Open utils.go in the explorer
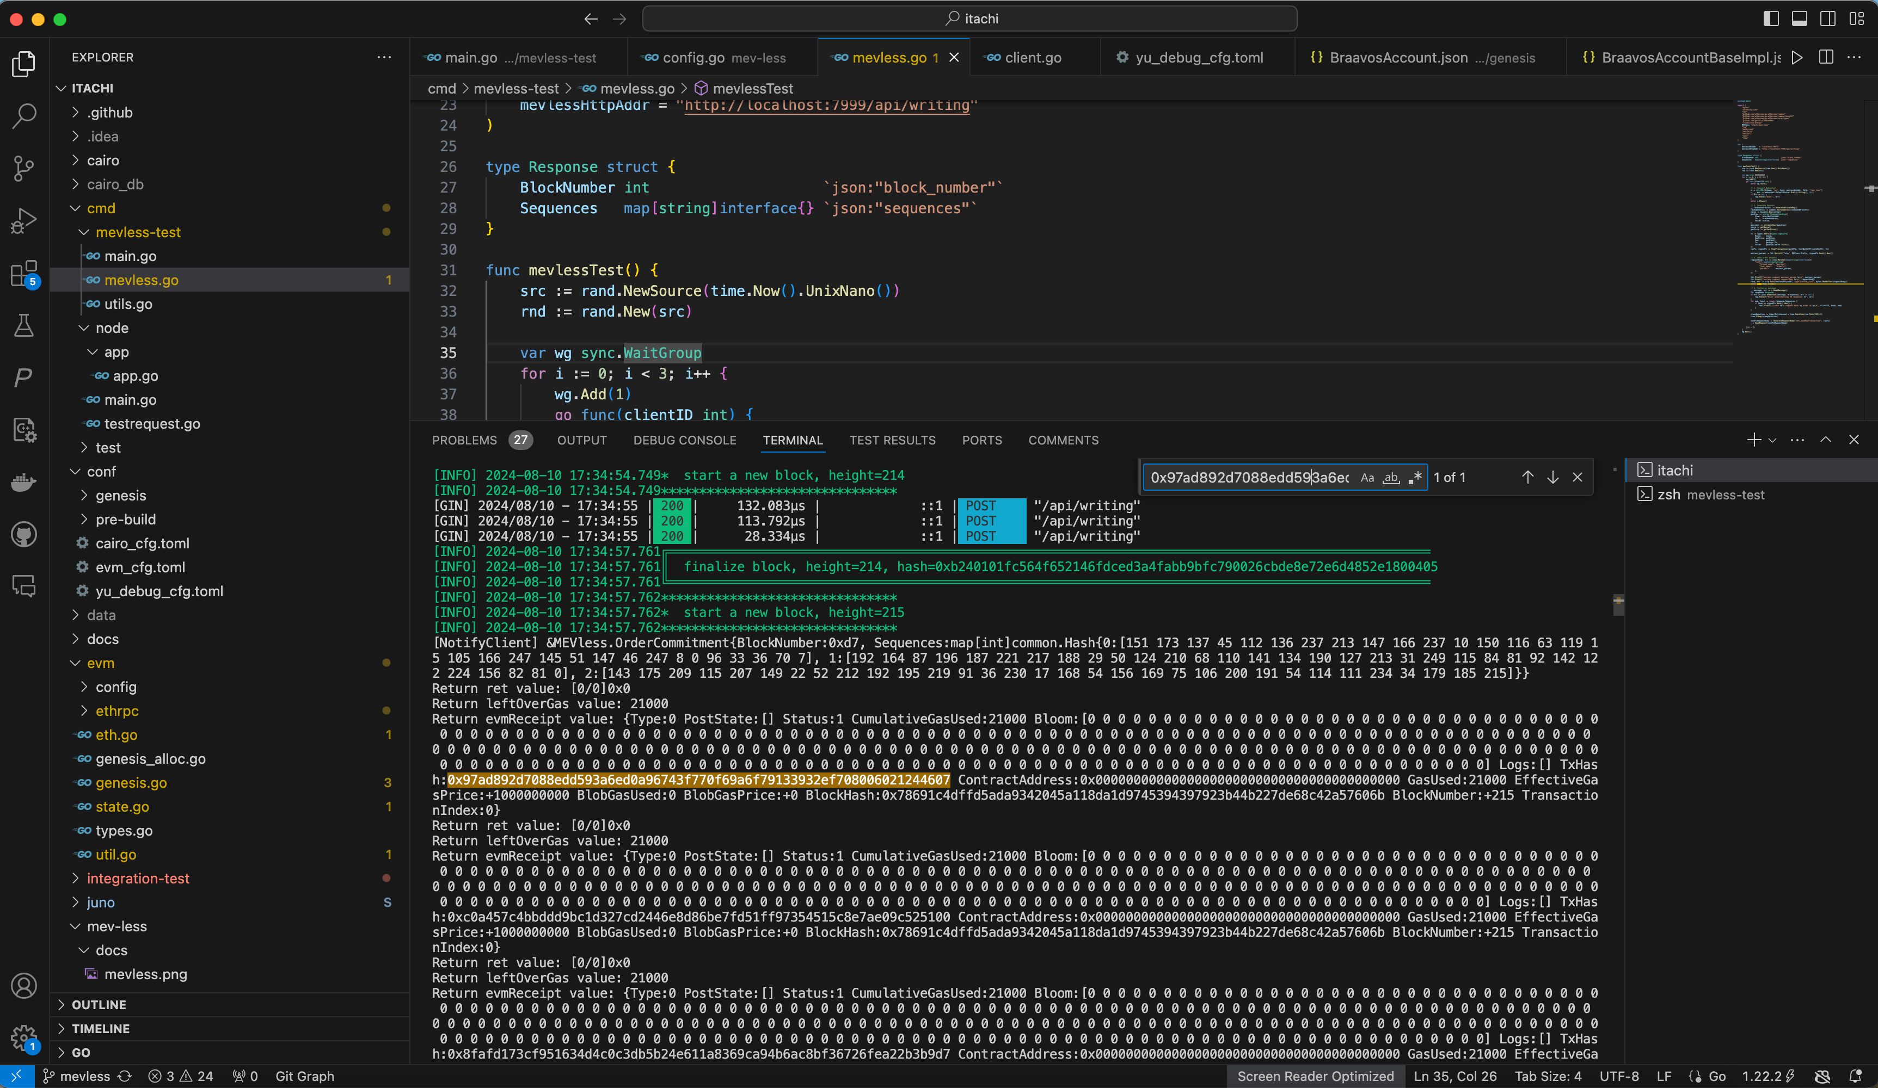 (x=230, y=304)
